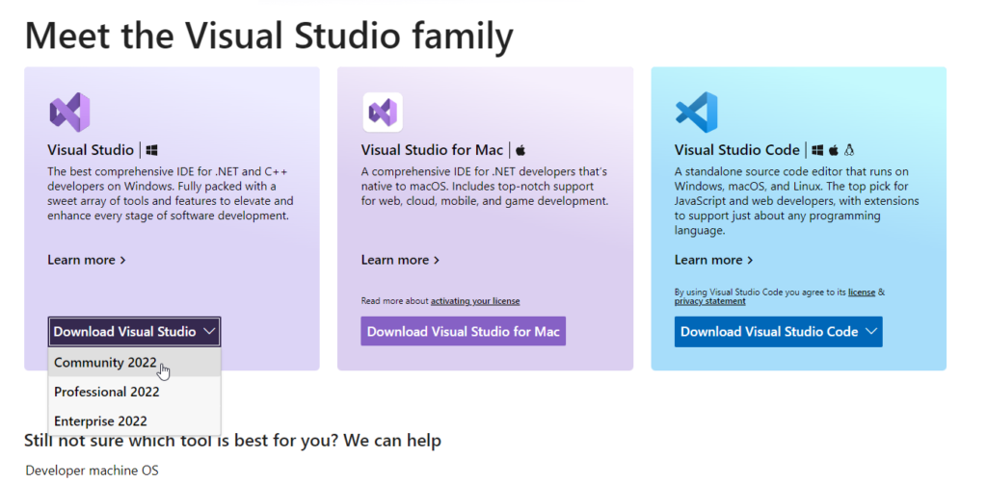Click the Visual Studio Code title text
This screenshot has height=483, width=987.
[737, 150]
